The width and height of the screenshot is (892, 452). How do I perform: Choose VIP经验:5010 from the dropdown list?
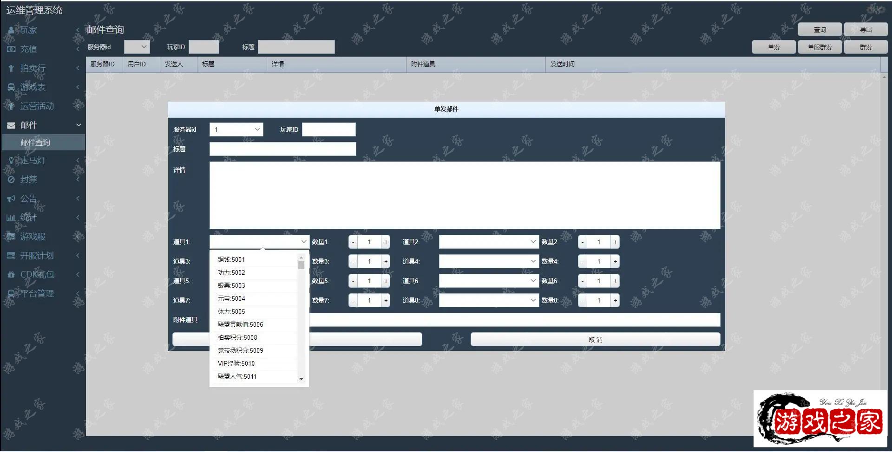pyautogui.click(x=236, y=364)
